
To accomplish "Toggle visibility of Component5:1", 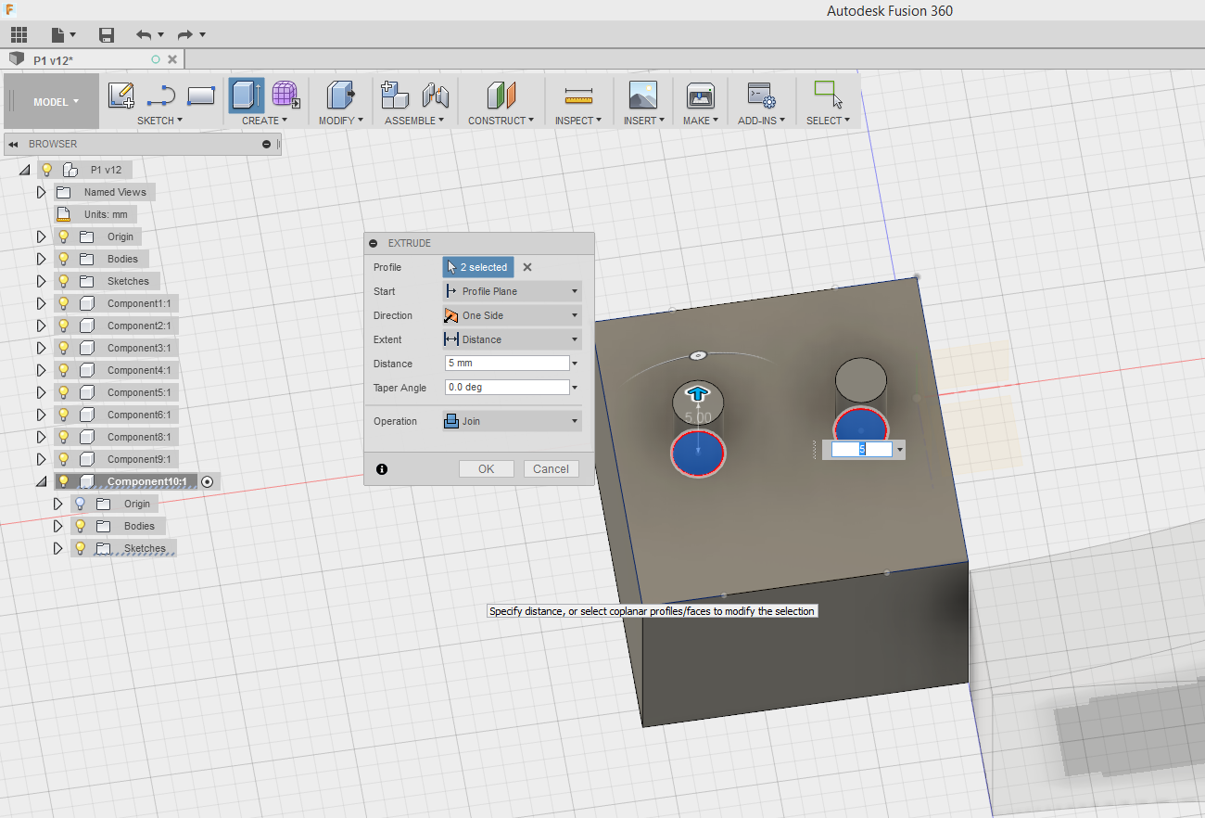I will 64,392.
